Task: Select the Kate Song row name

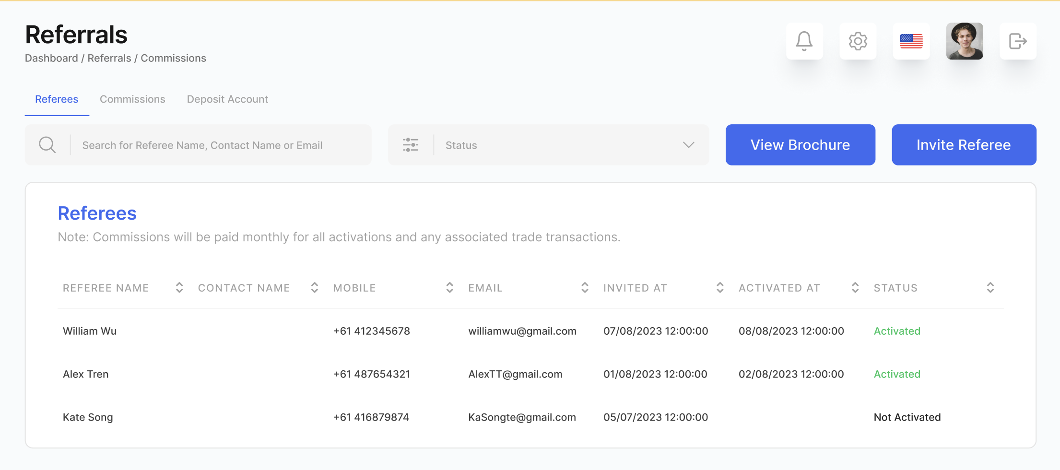Action: (x=88, y=417)
